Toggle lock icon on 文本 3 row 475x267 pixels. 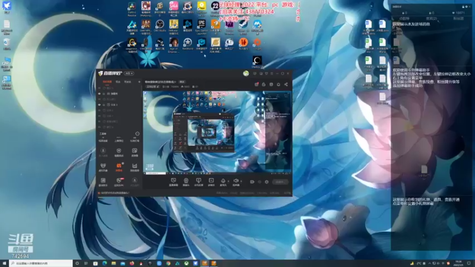(x=104, y=105)
